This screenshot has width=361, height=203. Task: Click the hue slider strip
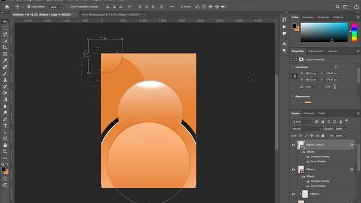[354, 32]
